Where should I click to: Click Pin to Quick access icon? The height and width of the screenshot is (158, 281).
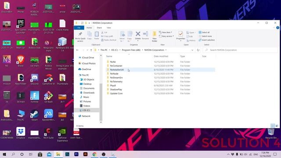click(80, 37)
